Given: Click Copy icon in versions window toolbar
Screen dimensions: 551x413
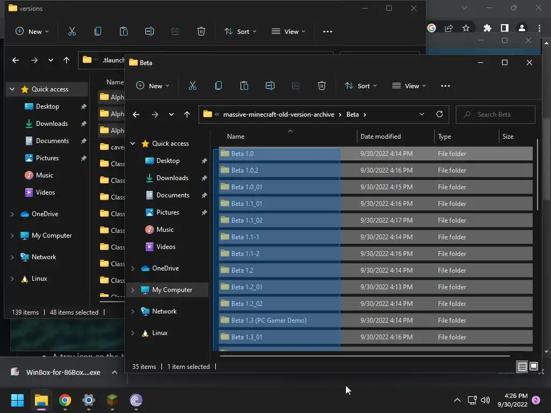Looking at the screenshot, I should coord(98,31).
